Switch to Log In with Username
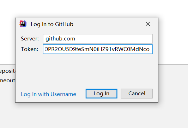 coord(49,94)
